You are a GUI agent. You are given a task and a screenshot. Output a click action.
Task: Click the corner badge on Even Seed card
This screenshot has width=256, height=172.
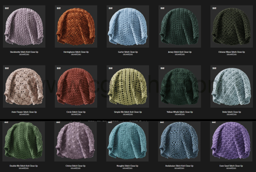pos(214,122)
